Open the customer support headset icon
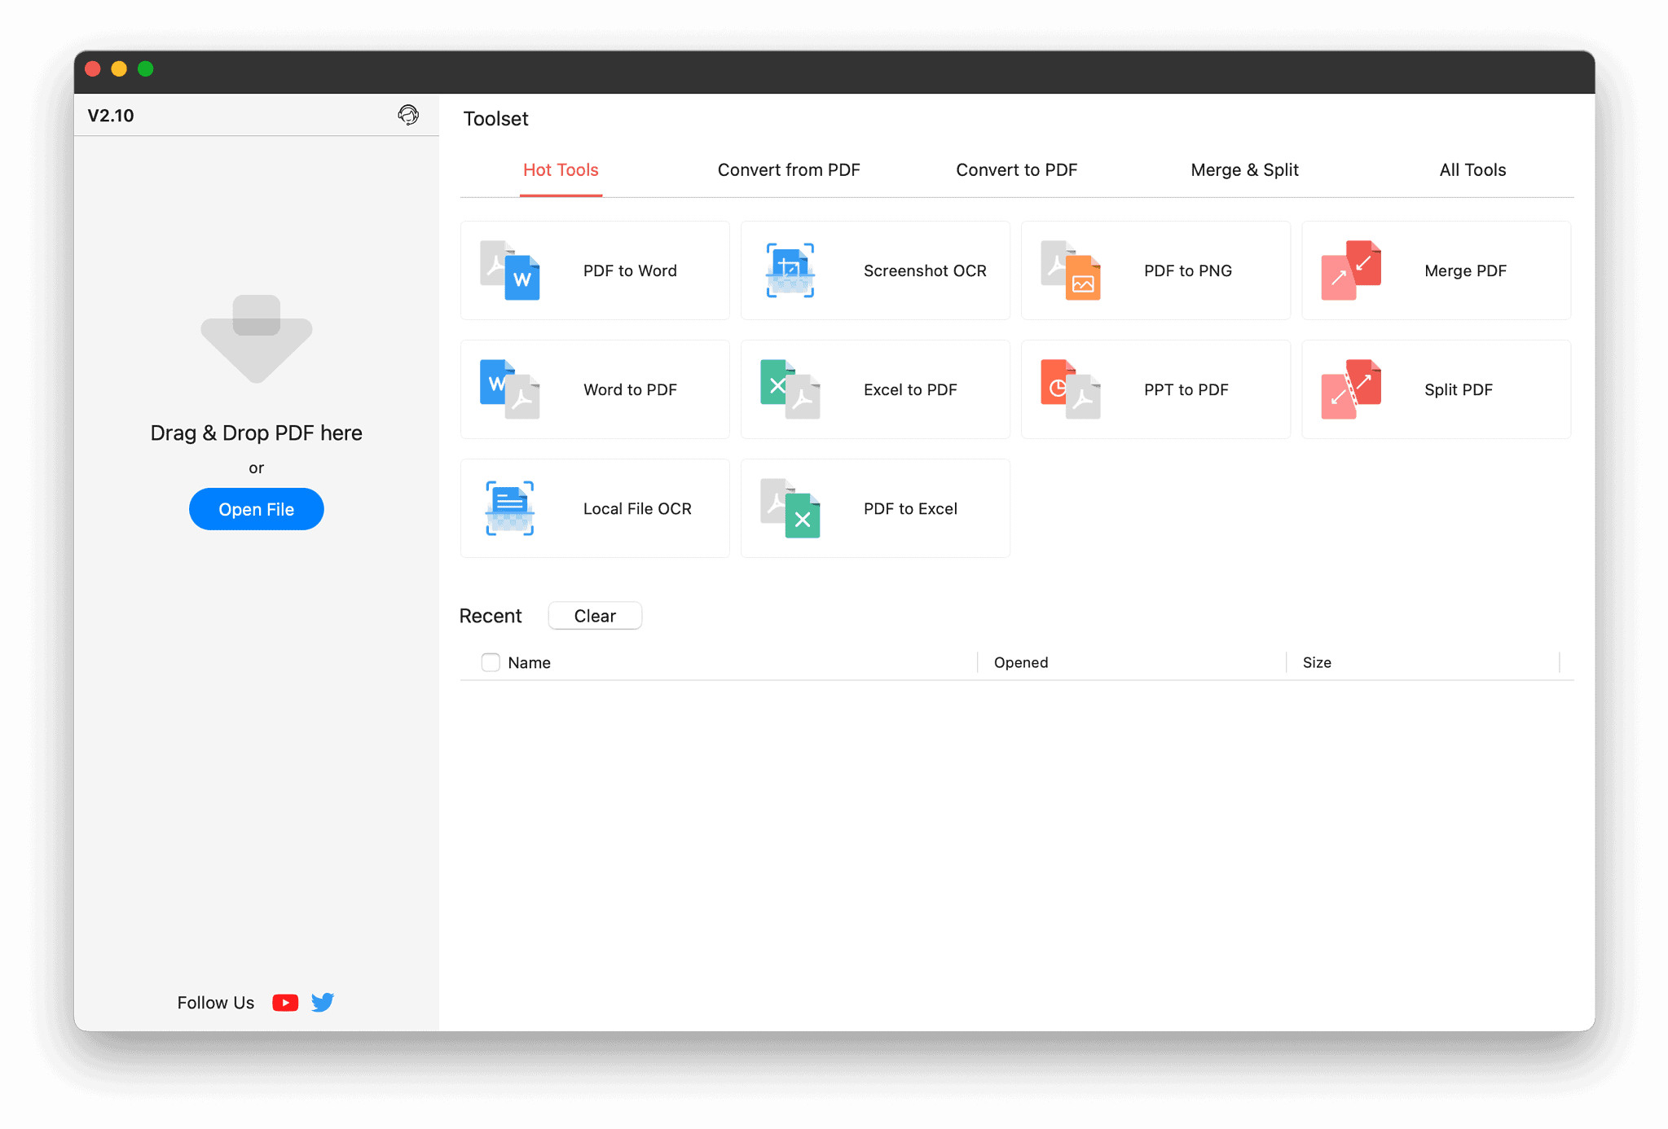The image size is (1668, 1129). point(408,115)
